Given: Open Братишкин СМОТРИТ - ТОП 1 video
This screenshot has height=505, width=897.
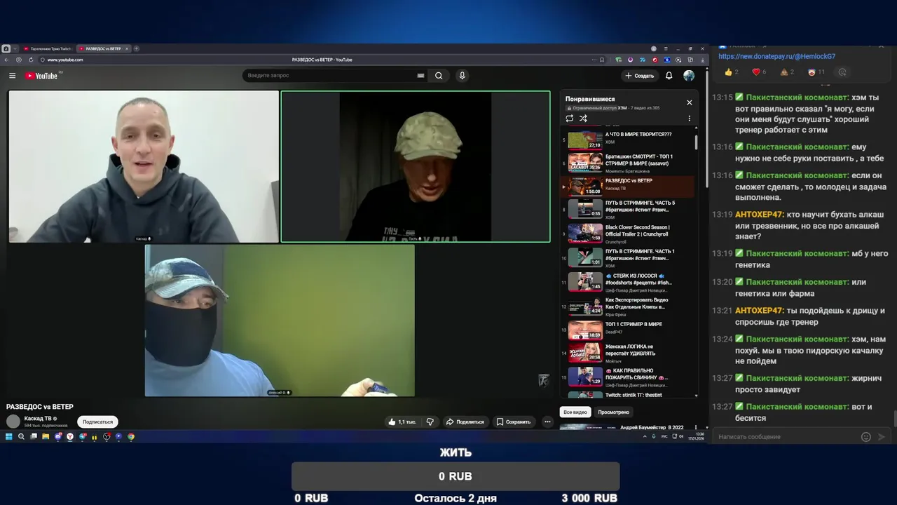Looking at the screenshot, I should [629, 163].
